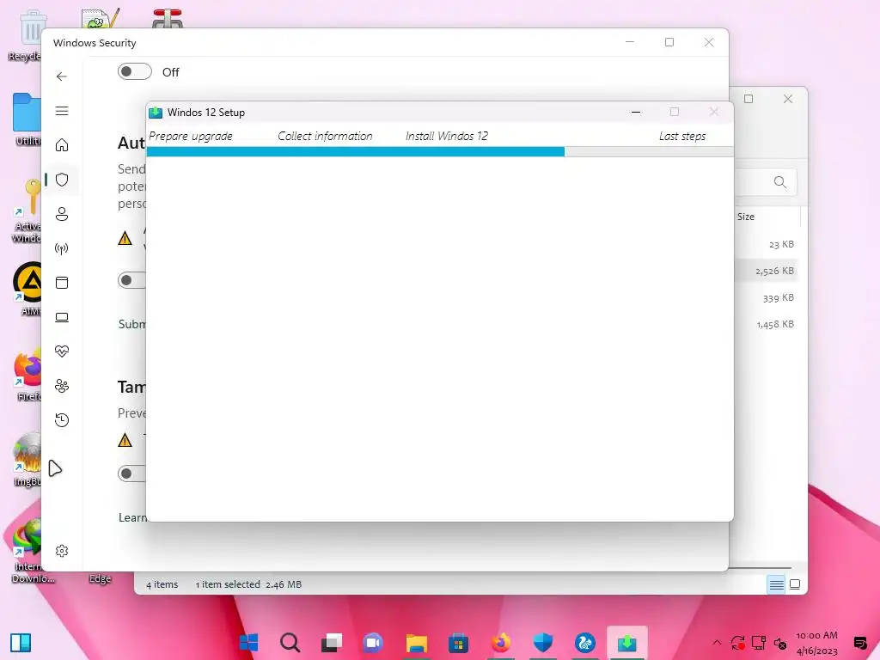880x660 pixels.
Task: Select AIMP desktop shortcut
Action: tap(27, 290)
